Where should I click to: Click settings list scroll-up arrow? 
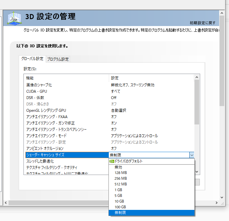click(197, 77)
